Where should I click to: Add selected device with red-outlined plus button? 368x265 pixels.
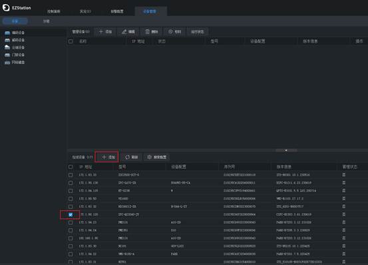(106, 157)
